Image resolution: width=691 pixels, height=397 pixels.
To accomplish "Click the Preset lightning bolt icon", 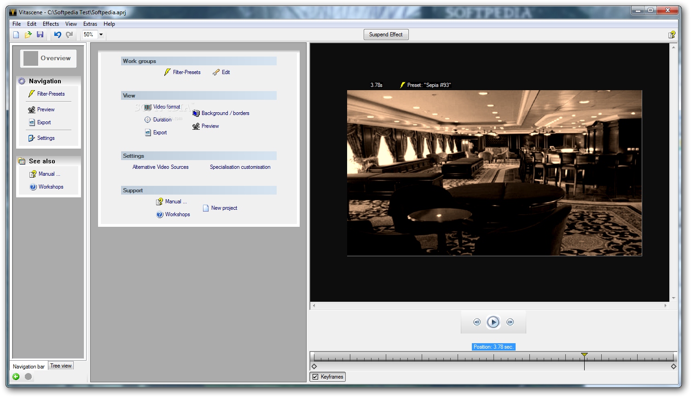I will point(402,85).
